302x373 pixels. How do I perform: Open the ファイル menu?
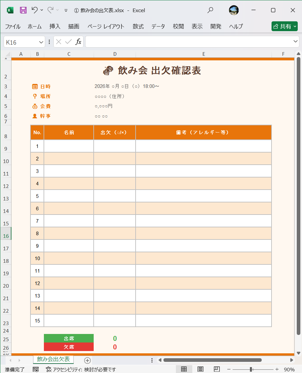pyautogui.click(x=12, y=27)
